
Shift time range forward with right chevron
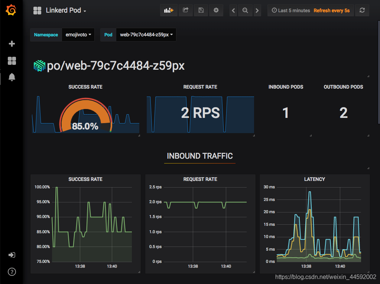pos(257,10)
